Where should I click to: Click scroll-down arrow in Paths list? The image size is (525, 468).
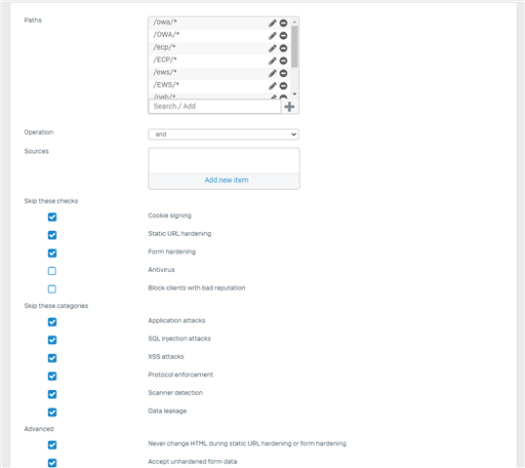pyautogui.click(x=295, y=94)
